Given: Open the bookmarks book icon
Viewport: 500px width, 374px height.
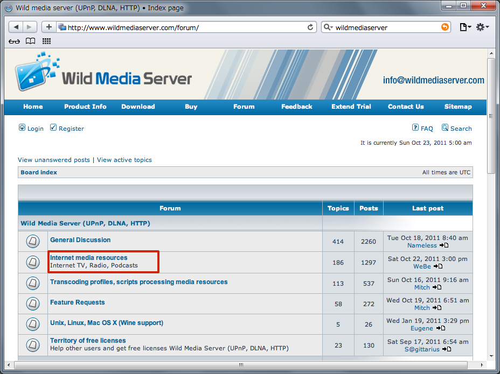Looking at the screenshot, I should pos(30,41).
